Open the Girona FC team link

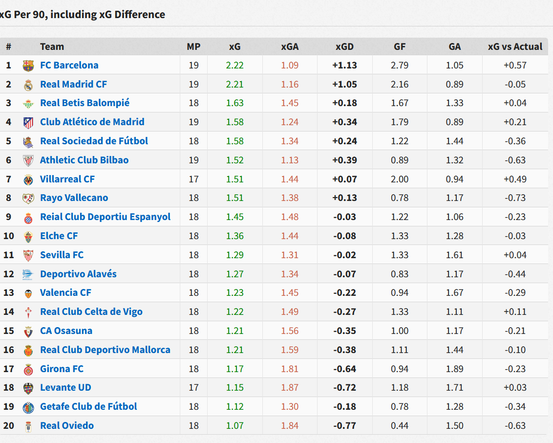pos(62,369)
